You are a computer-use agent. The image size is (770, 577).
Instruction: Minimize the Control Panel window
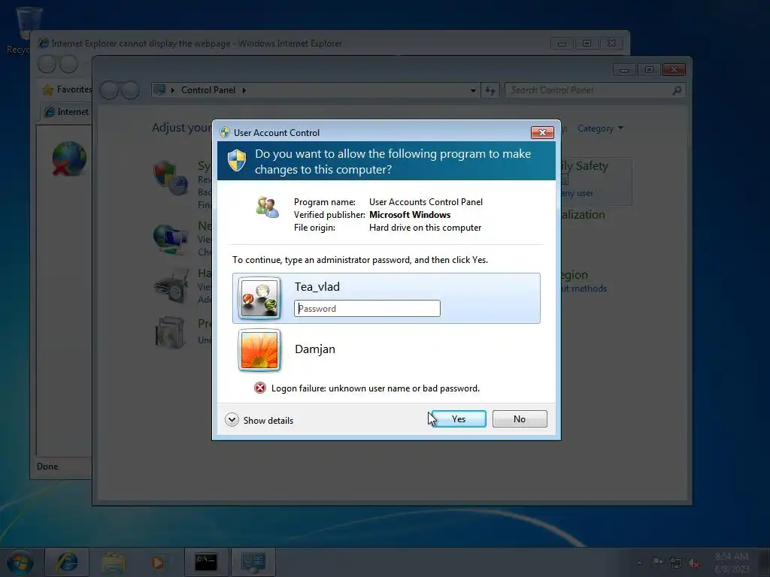click(x=624, y=70)
